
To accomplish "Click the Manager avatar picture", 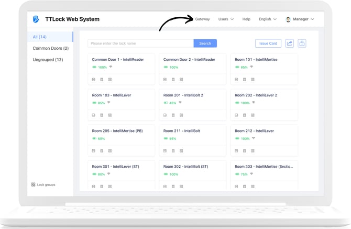I will (x=288, y=19).
